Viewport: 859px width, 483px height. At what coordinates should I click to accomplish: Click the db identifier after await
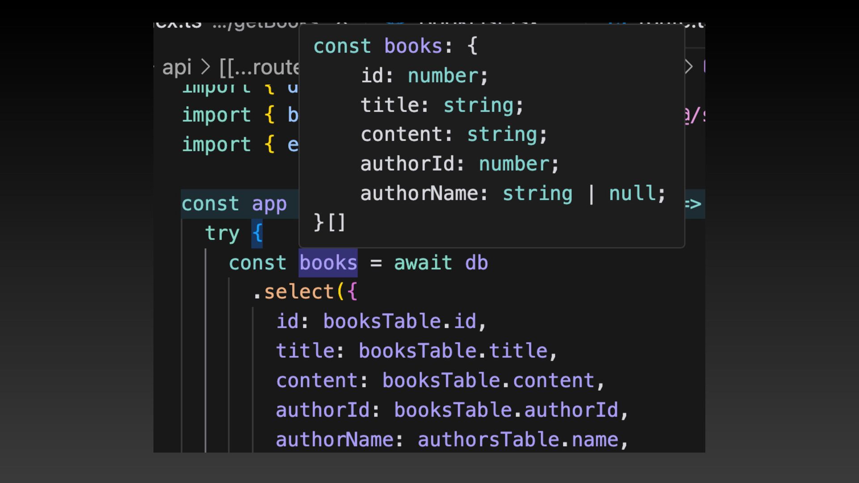click(476, 263)
